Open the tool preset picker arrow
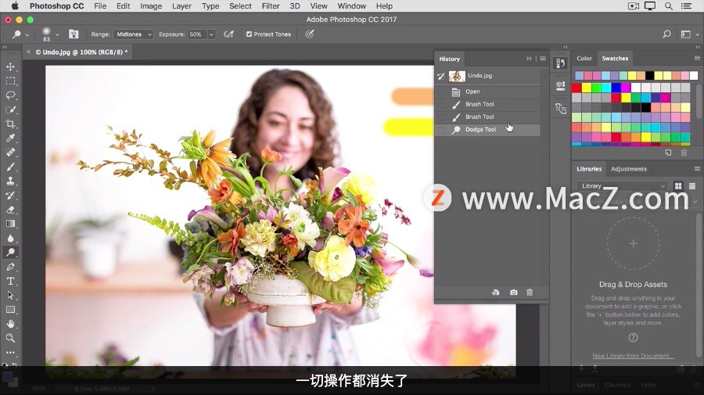 [27, 34]
